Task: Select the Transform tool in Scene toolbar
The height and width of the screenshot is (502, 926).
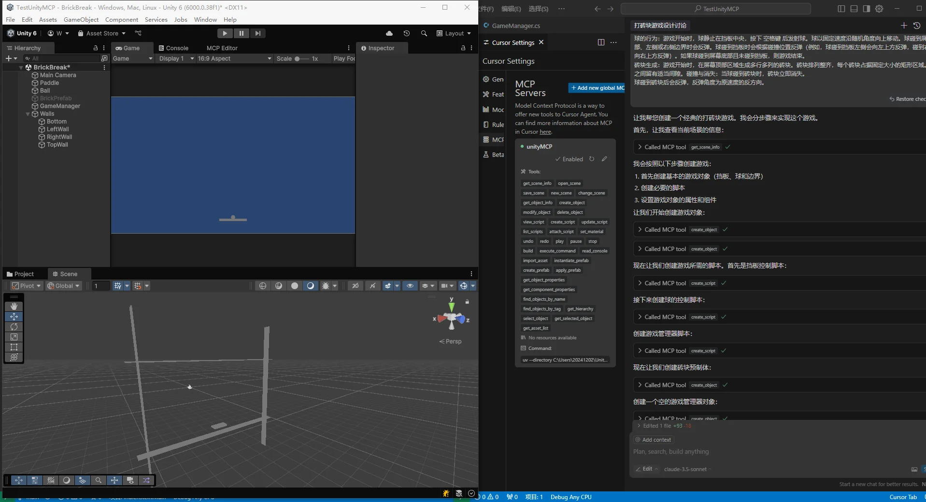Action: 14,357
